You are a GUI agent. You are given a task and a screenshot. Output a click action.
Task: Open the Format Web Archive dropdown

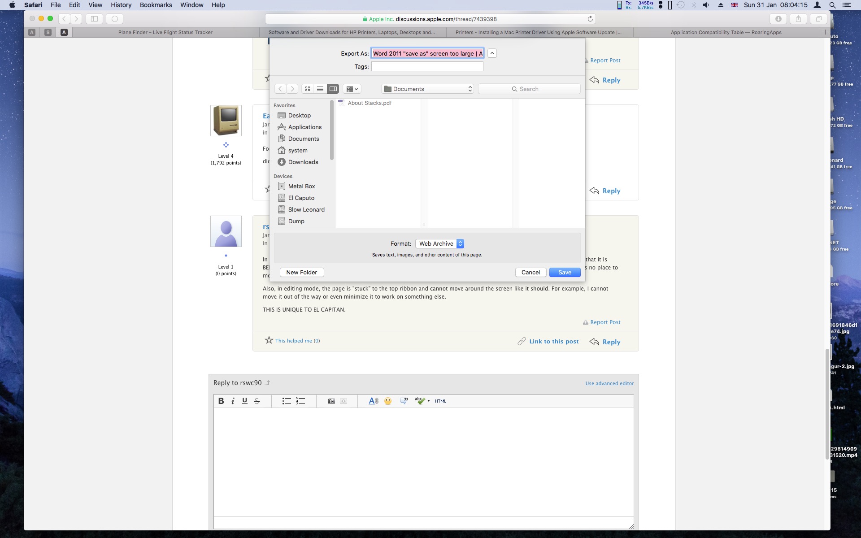tap(439, 243)
